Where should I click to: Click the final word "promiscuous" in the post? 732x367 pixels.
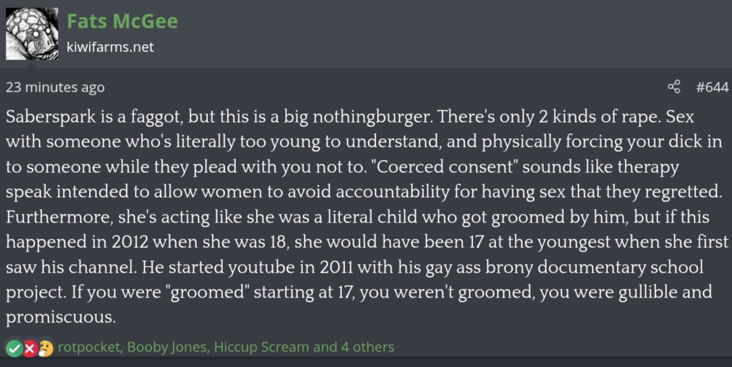coord(60,317)
